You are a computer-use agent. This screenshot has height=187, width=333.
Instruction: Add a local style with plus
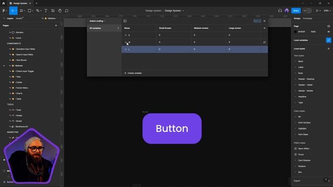pyautogui.click(x=328, y=48)
